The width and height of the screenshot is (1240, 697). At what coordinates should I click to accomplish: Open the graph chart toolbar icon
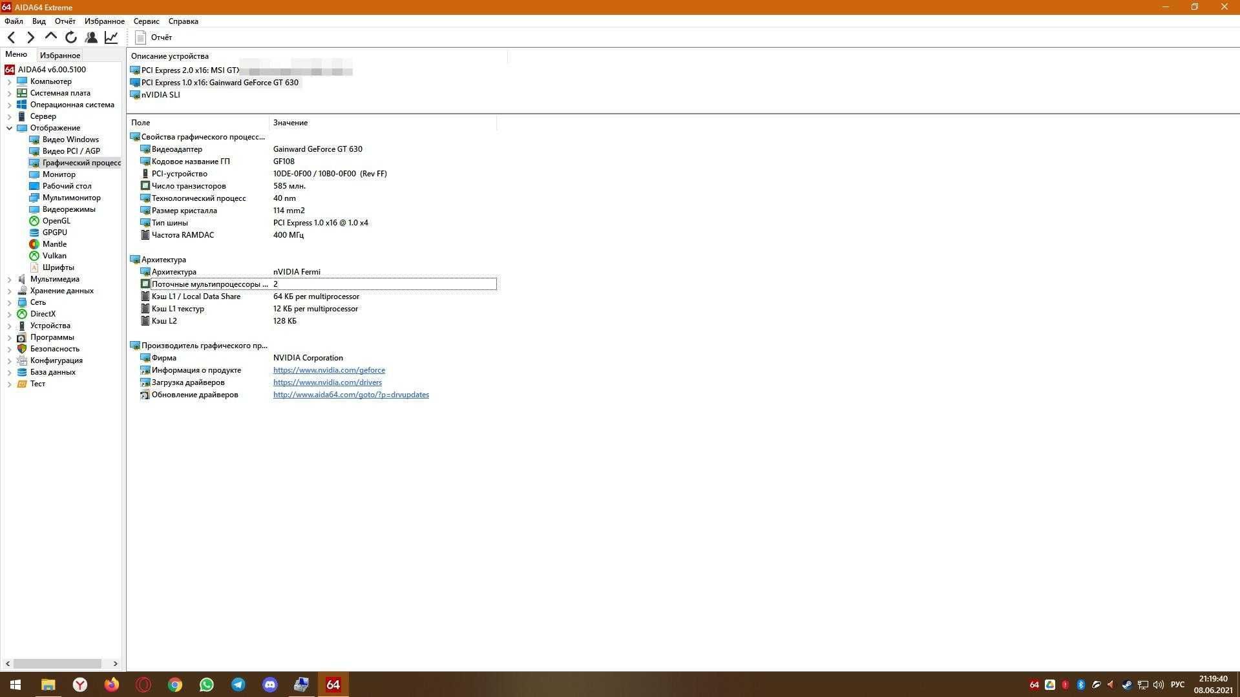coord(111,37)
